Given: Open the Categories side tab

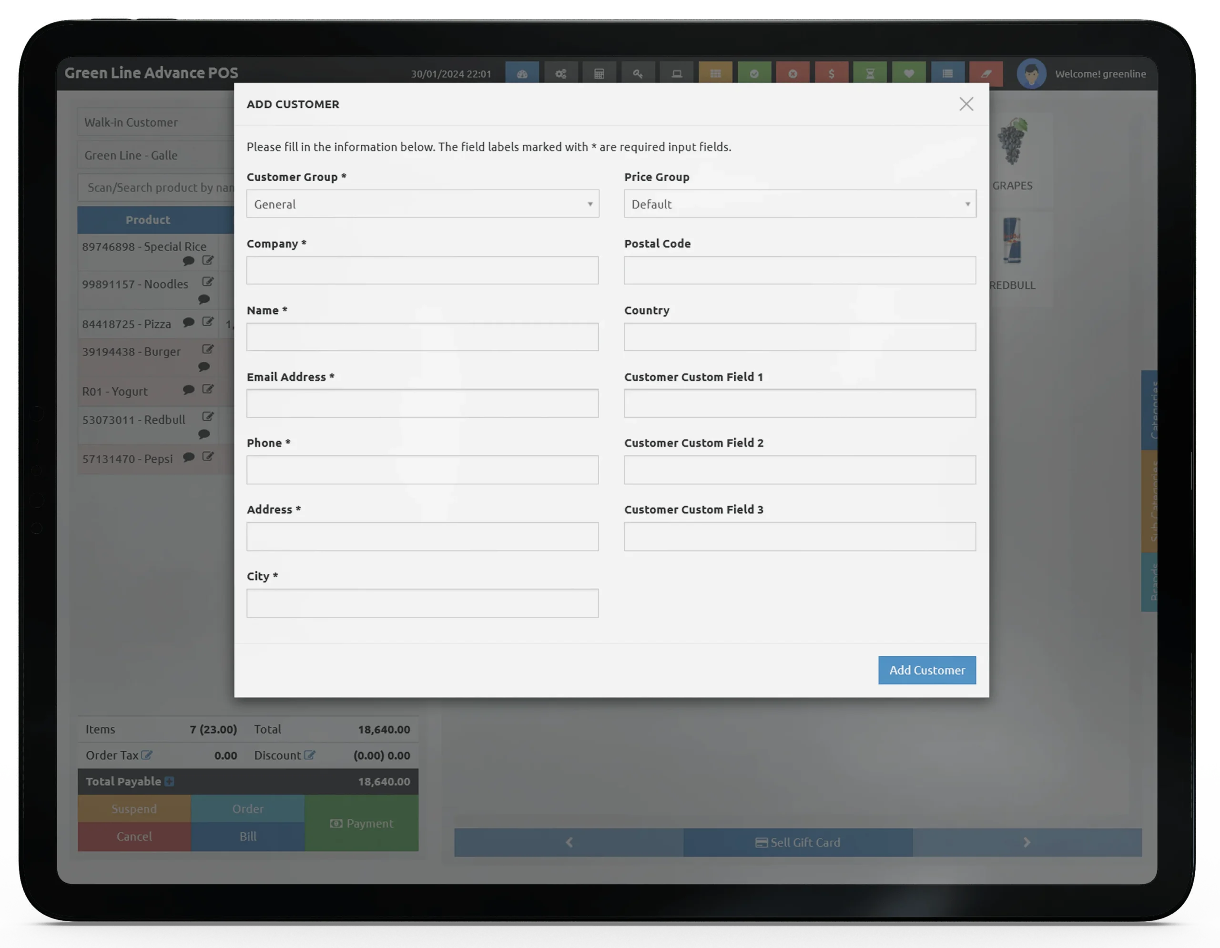Looking at the screenshot, I should pyautogui.click(x=1149, y=409).
